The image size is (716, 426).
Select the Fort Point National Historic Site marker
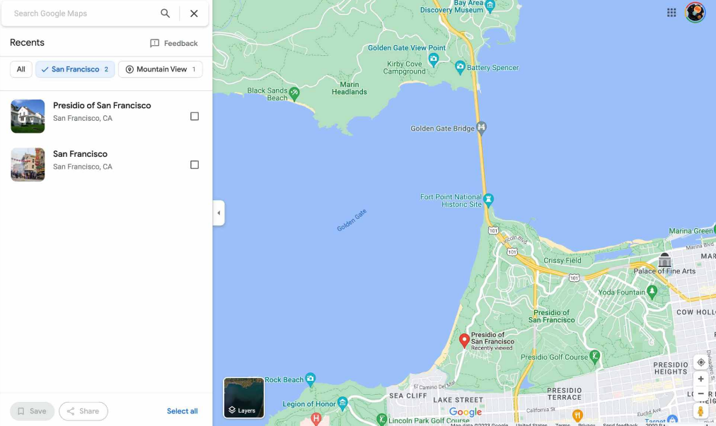pyautogui.click(x=488, y=199)
